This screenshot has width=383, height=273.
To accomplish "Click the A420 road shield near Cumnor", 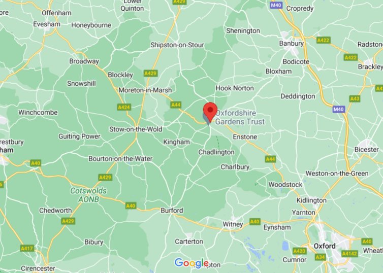I will (300, 251).
